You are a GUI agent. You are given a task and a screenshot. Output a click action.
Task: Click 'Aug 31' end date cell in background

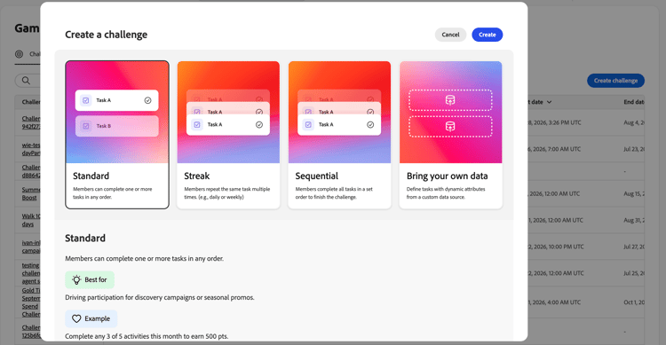click(x=634, y=220)
